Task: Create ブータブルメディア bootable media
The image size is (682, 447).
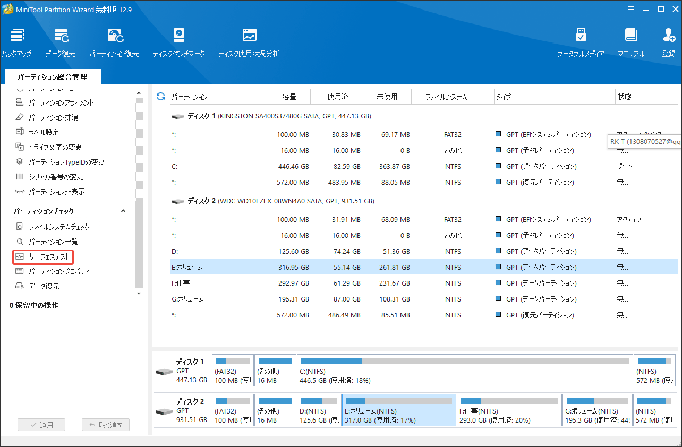Action: (x=581, y=42)
